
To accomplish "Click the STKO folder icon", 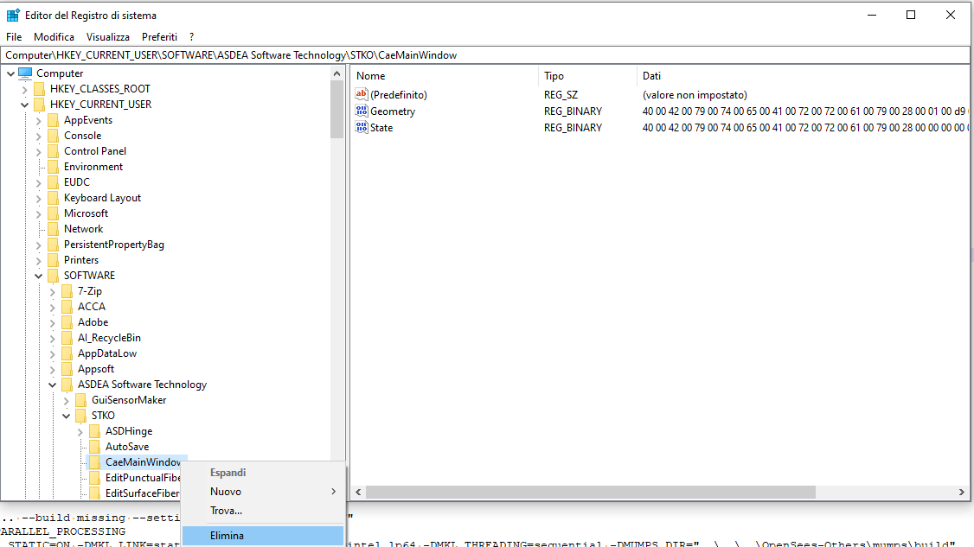I will click(80, 416).
